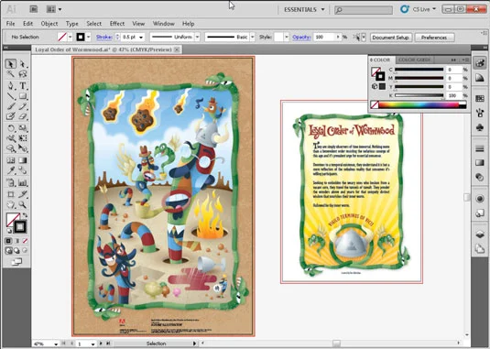Click the Preferences button

[x=434, y=38]
